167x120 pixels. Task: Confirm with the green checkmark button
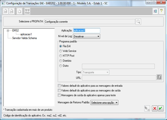click(161, 108)
